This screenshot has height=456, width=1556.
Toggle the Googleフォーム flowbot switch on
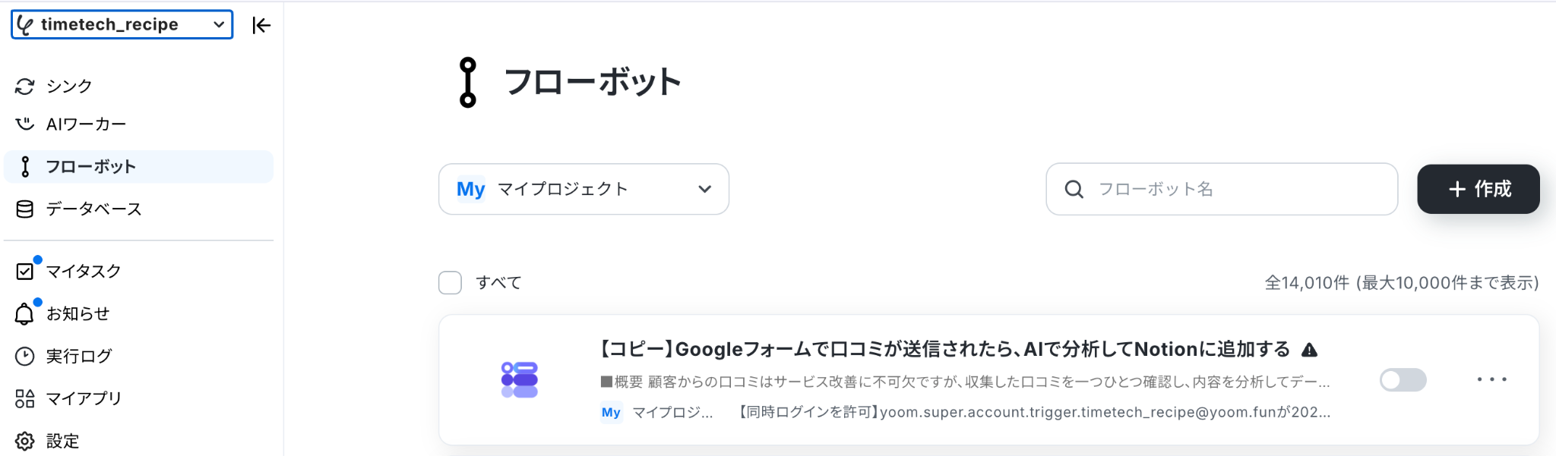[x=1403, y=379]
